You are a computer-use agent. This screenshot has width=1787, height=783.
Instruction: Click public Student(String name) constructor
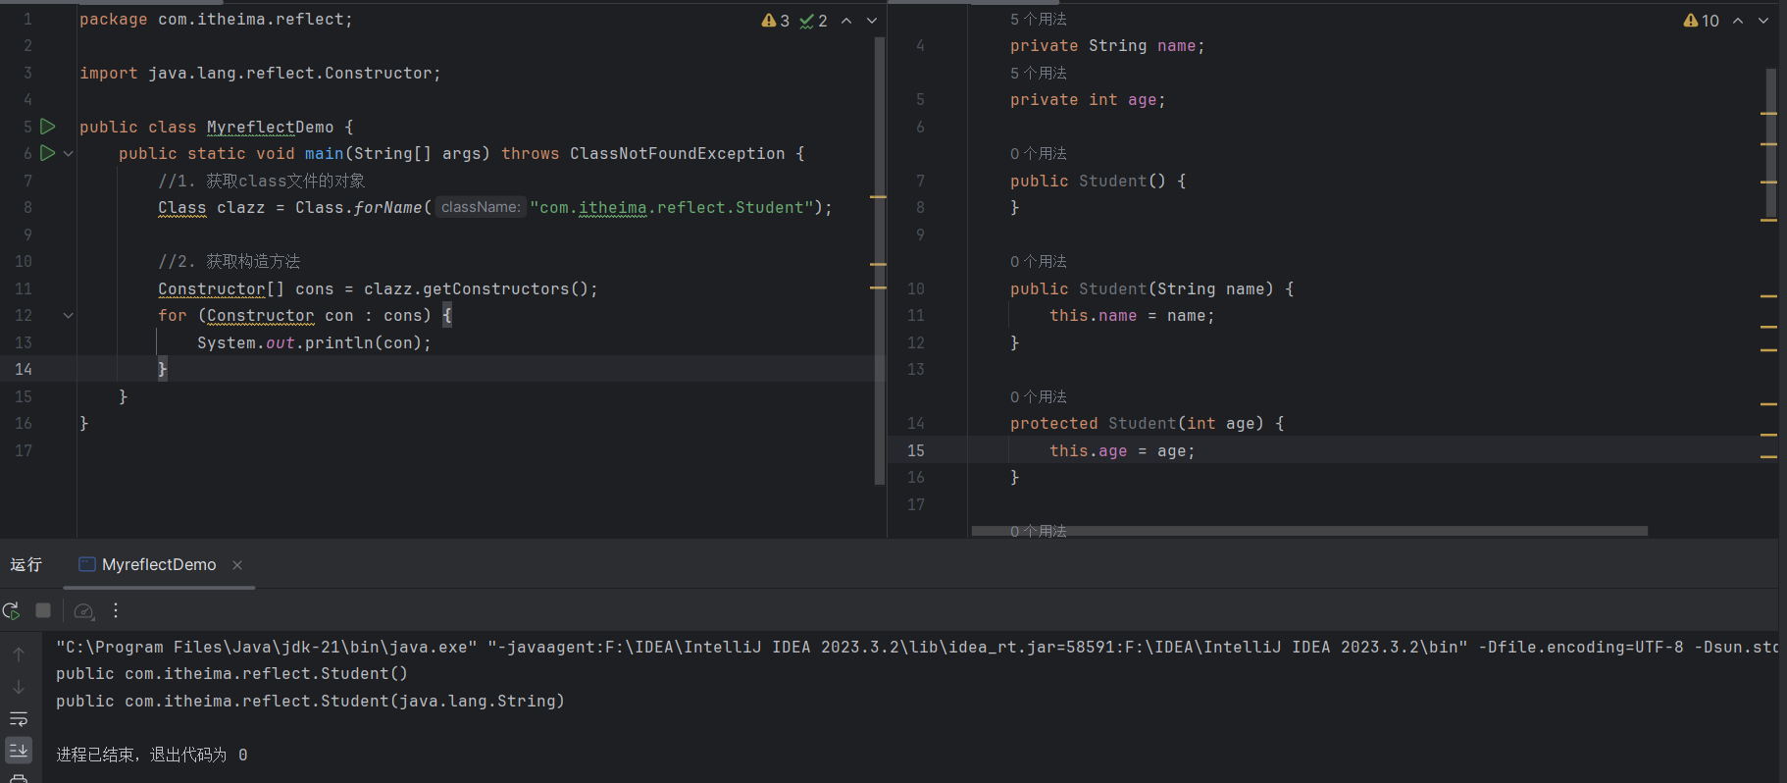(x=1151, y=288)
